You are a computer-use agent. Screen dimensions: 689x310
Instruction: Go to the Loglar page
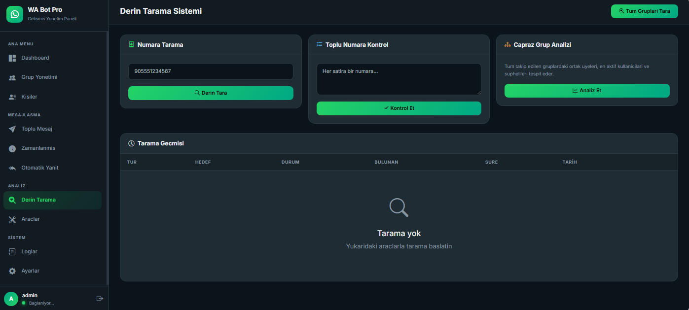(29, 251)
